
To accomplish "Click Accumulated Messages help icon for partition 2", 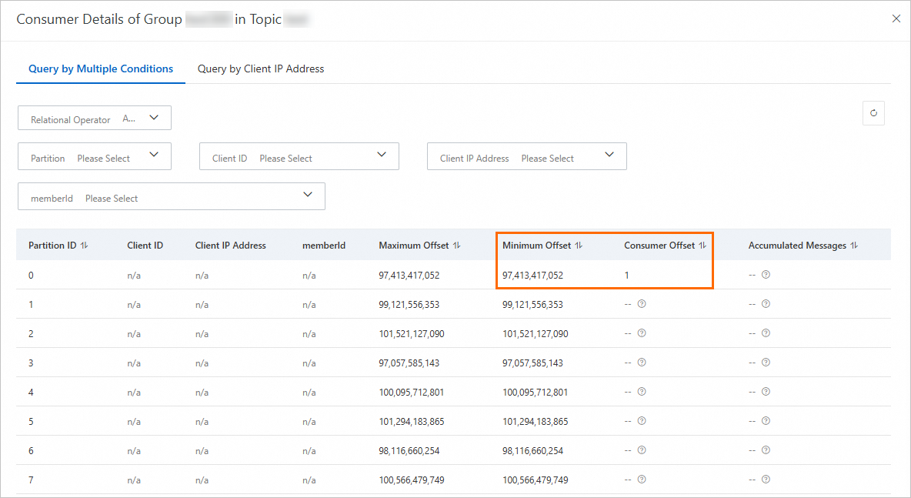I will [766, 333].
